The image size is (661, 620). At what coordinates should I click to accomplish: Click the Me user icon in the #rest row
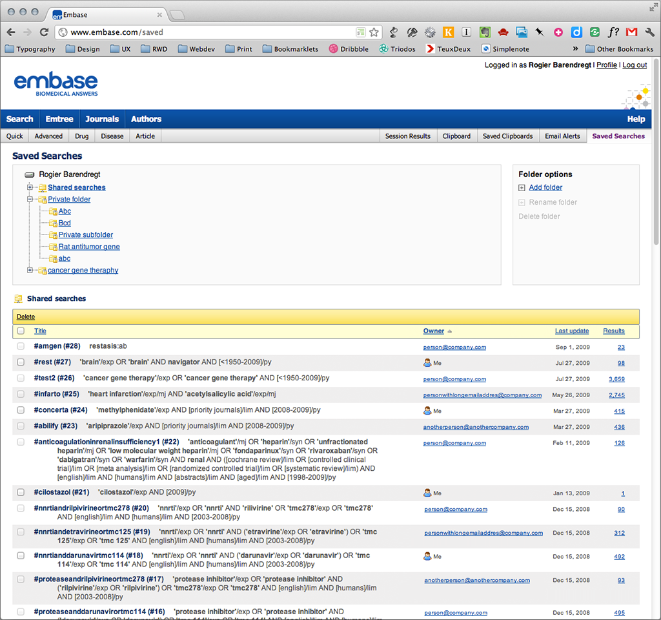point(427,363)
